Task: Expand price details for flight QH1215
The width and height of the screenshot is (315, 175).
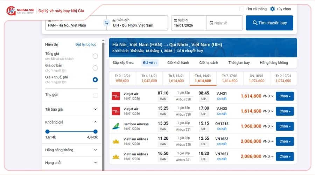Action: [272, 126]
